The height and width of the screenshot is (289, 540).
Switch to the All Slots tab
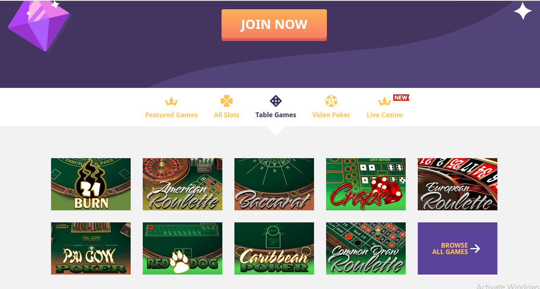click(x=226, y=115)
